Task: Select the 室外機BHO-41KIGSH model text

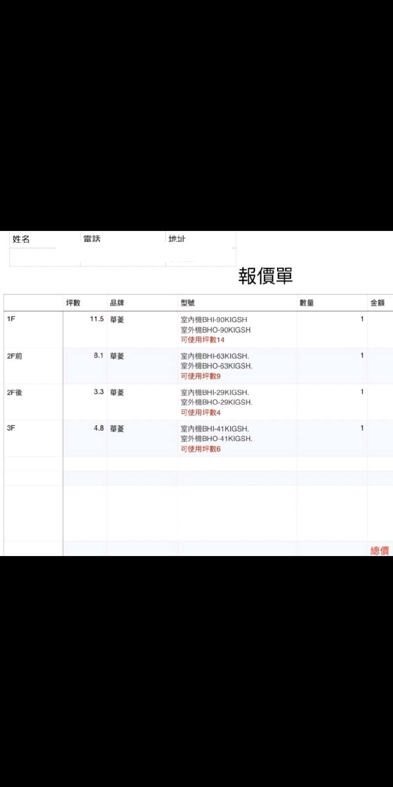Action: (216, 438)
